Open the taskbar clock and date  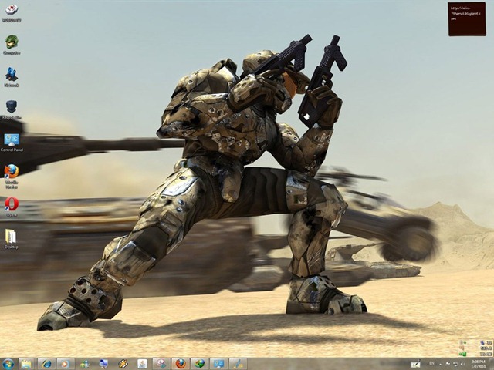[479, 365]
